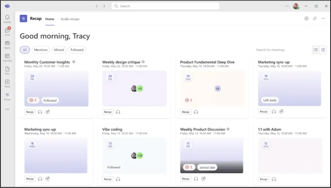Open video recap icon for Wednesday Marketing sync-up
This screenshot has width=331, height=188.
click(48, 179)
